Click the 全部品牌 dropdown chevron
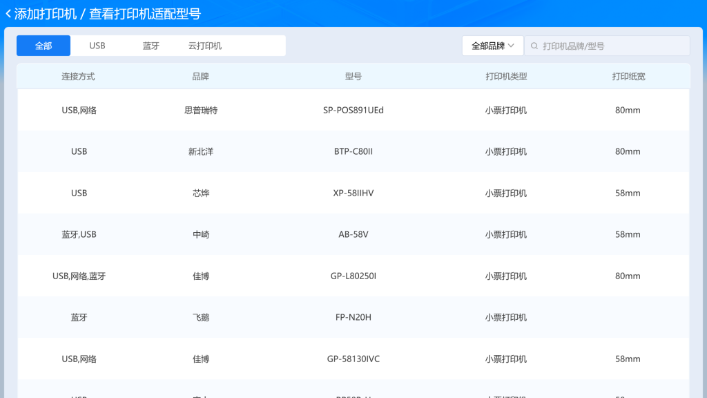The width and height of the screenshot is (707, 398). [511, 46]
